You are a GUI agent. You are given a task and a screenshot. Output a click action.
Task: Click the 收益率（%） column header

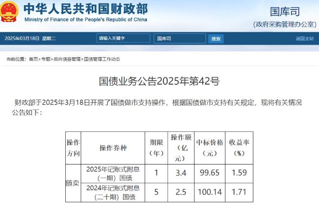(239, 148)
